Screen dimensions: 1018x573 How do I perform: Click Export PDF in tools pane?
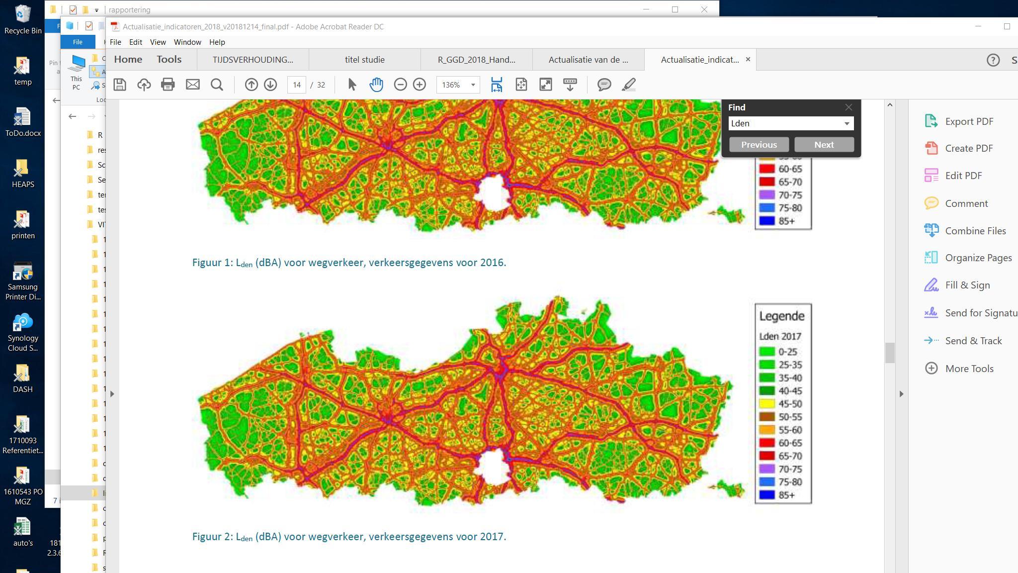click(x=968, y=121)
